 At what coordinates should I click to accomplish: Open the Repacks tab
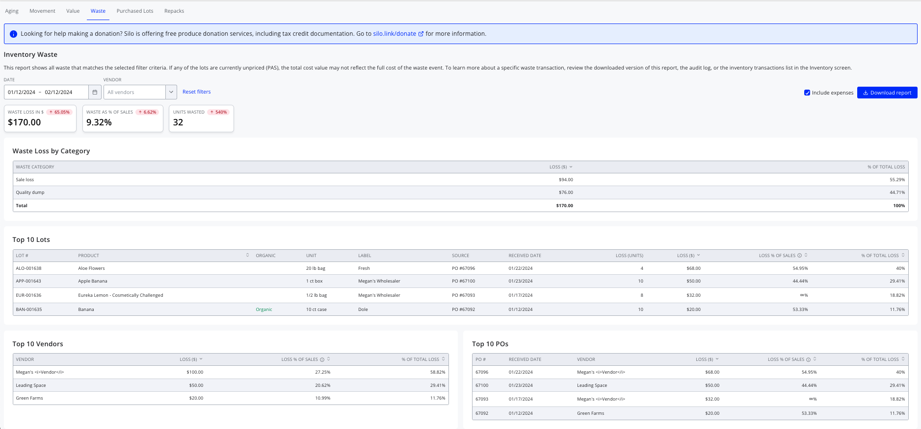click(174, 11)
